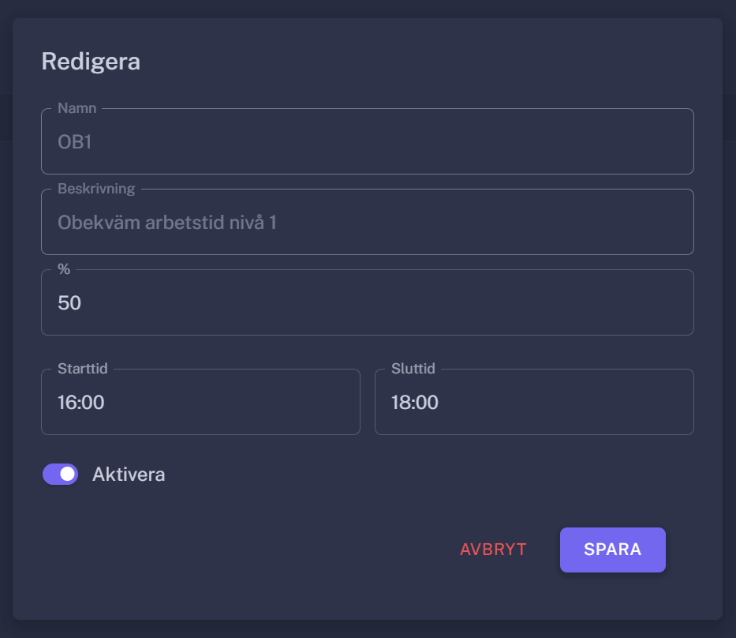Click the Aktivera label text
Image resolution: width=736 pixels, height=638 pixels.
(x=129, y=475)
